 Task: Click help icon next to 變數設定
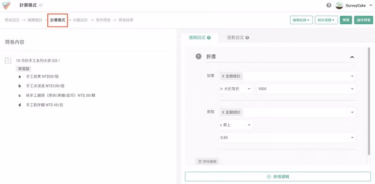(x=247, y=38)
